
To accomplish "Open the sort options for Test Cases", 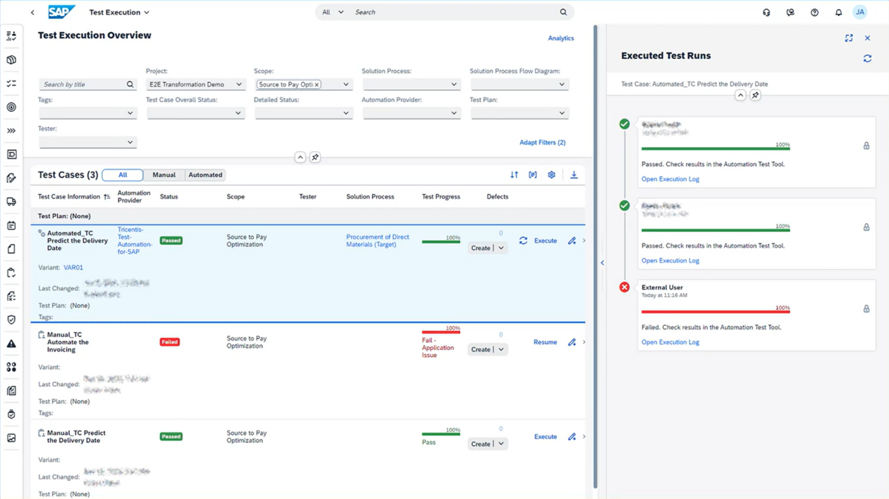I will tap(514, 174).
